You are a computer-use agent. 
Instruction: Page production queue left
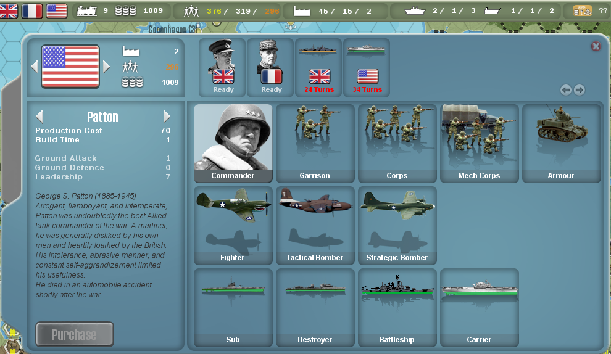[x=566, y=90]
